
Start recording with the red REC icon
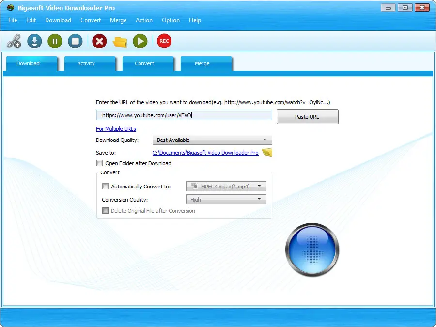pos(164,41)
